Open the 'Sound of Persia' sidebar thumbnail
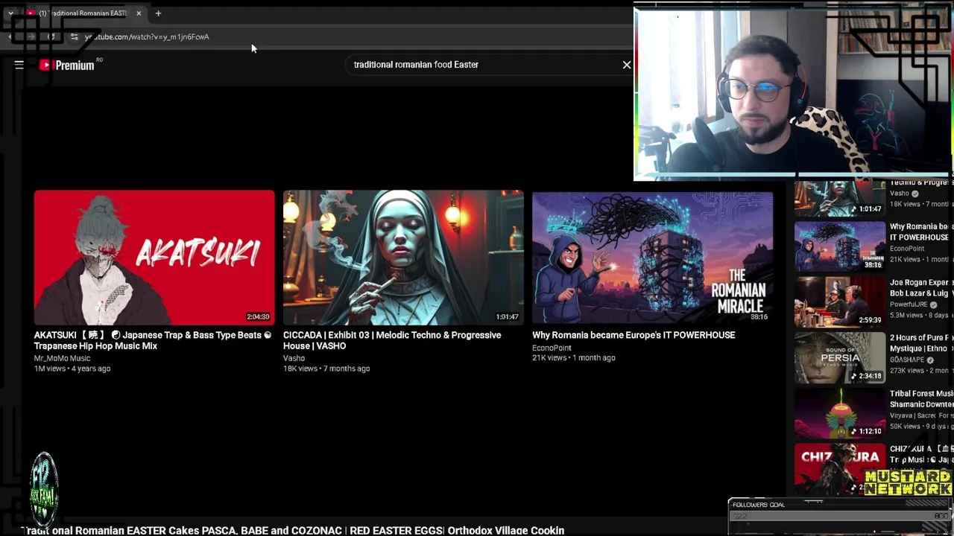This screenshot has width=954, height=536. pyautogui.click(x=840, y=357)
